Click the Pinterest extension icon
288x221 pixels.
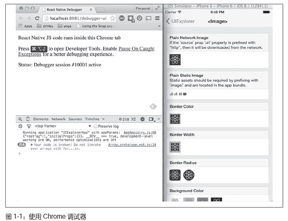point(139,18)
